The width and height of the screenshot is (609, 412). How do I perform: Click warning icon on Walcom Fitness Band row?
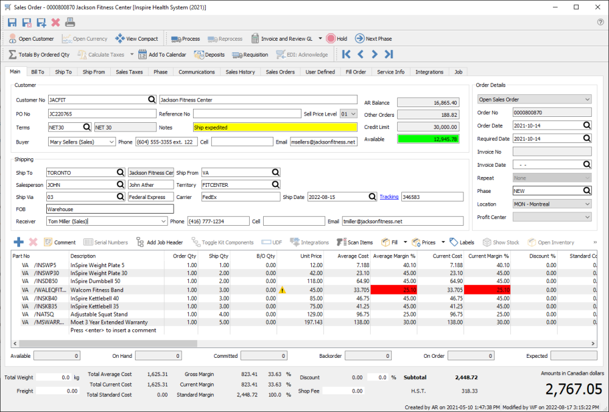click(282, 290)
